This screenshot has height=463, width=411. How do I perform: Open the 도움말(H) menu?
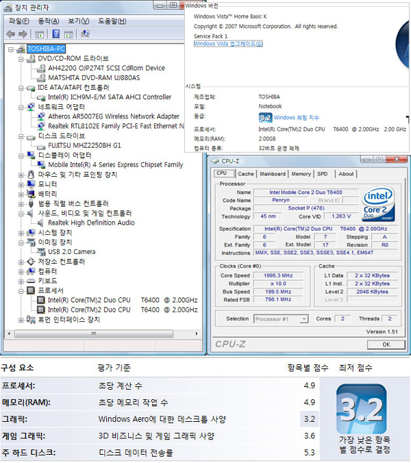(112, 21)
